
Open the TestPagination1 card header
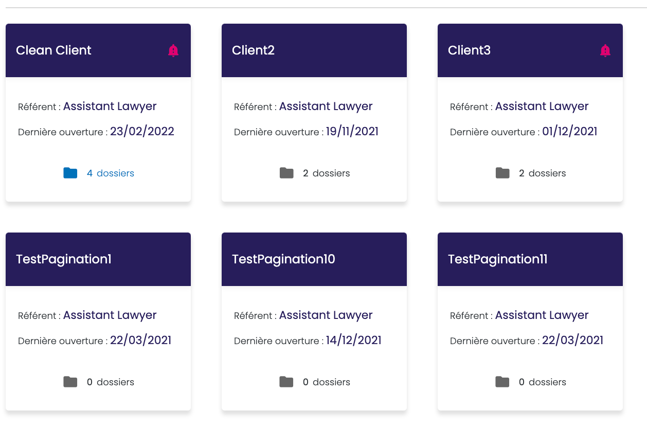[64, 259]
